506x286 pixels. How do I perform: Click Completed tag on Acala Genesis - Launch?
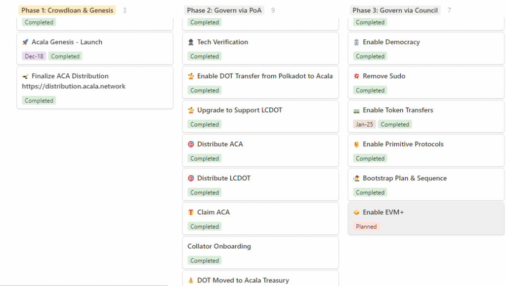[65, 56]
